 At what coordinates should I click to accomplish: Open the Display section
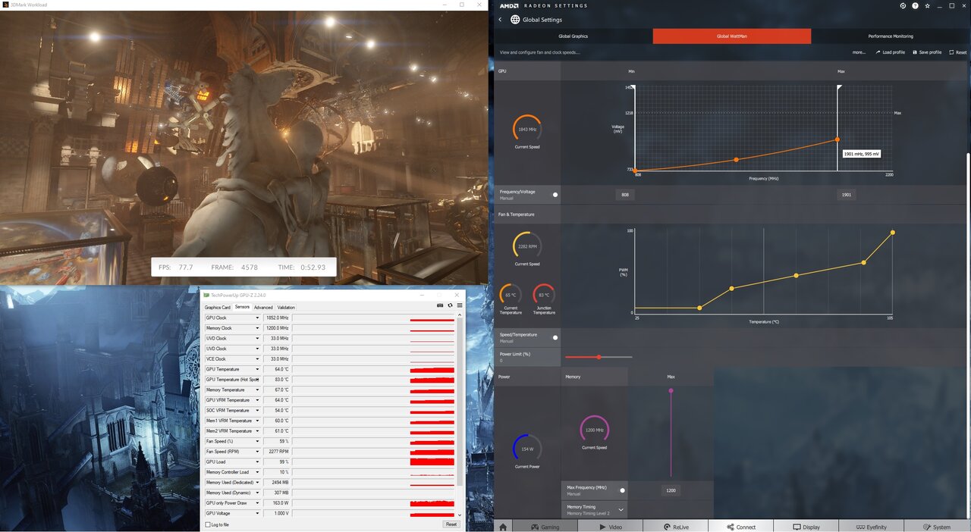(806, 527)
